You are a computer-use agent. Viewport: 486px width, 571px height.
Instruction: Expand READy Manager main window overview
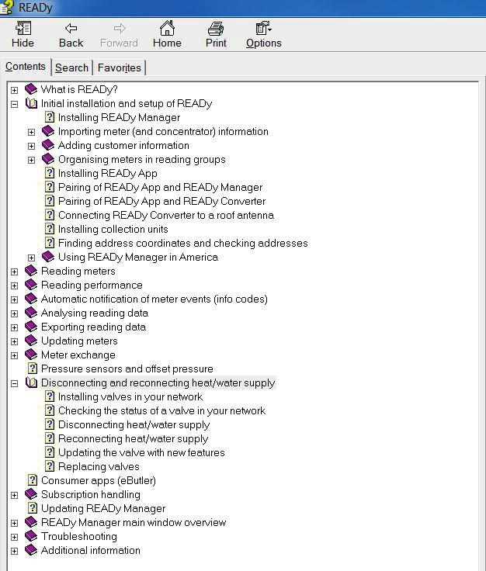pos(14,523)
